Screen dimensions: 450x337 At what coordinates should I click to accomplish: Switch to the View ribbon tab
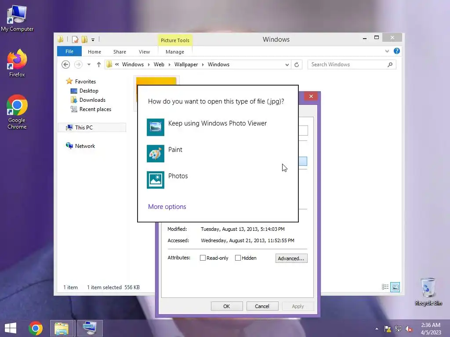(144, 52)
